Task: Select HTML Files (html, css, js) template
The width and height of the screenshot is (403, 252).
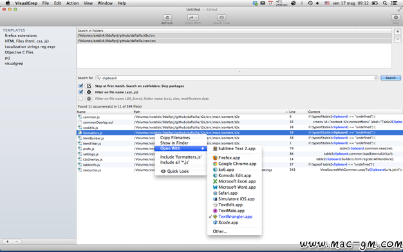Action: (x=27, y=41)
